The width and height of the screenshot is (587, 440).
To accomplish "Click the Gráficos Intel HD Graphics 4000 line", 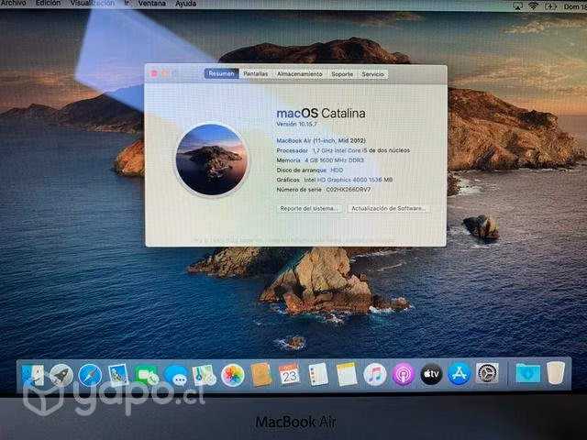I will point(335,180).
